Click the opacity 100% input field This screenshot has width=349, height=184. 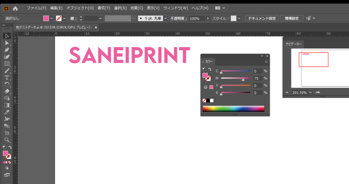click(197, 18)
